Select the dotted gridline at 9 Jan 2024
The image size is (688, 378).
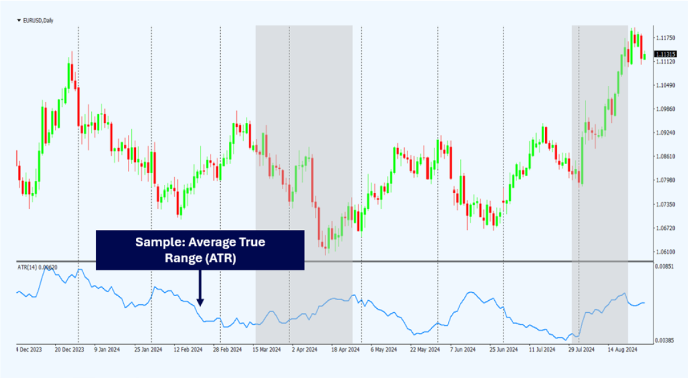click(79, 172)
